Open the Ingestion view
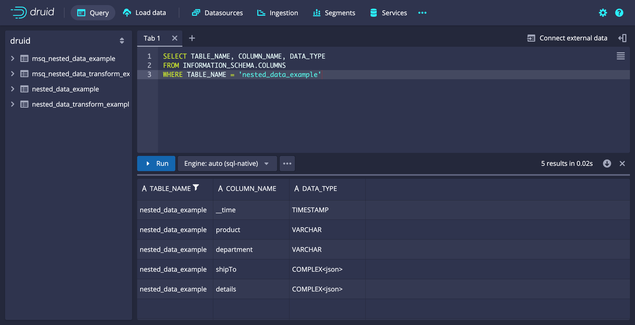The height and width of the screenshot is (325, 635). click(277, 13)
